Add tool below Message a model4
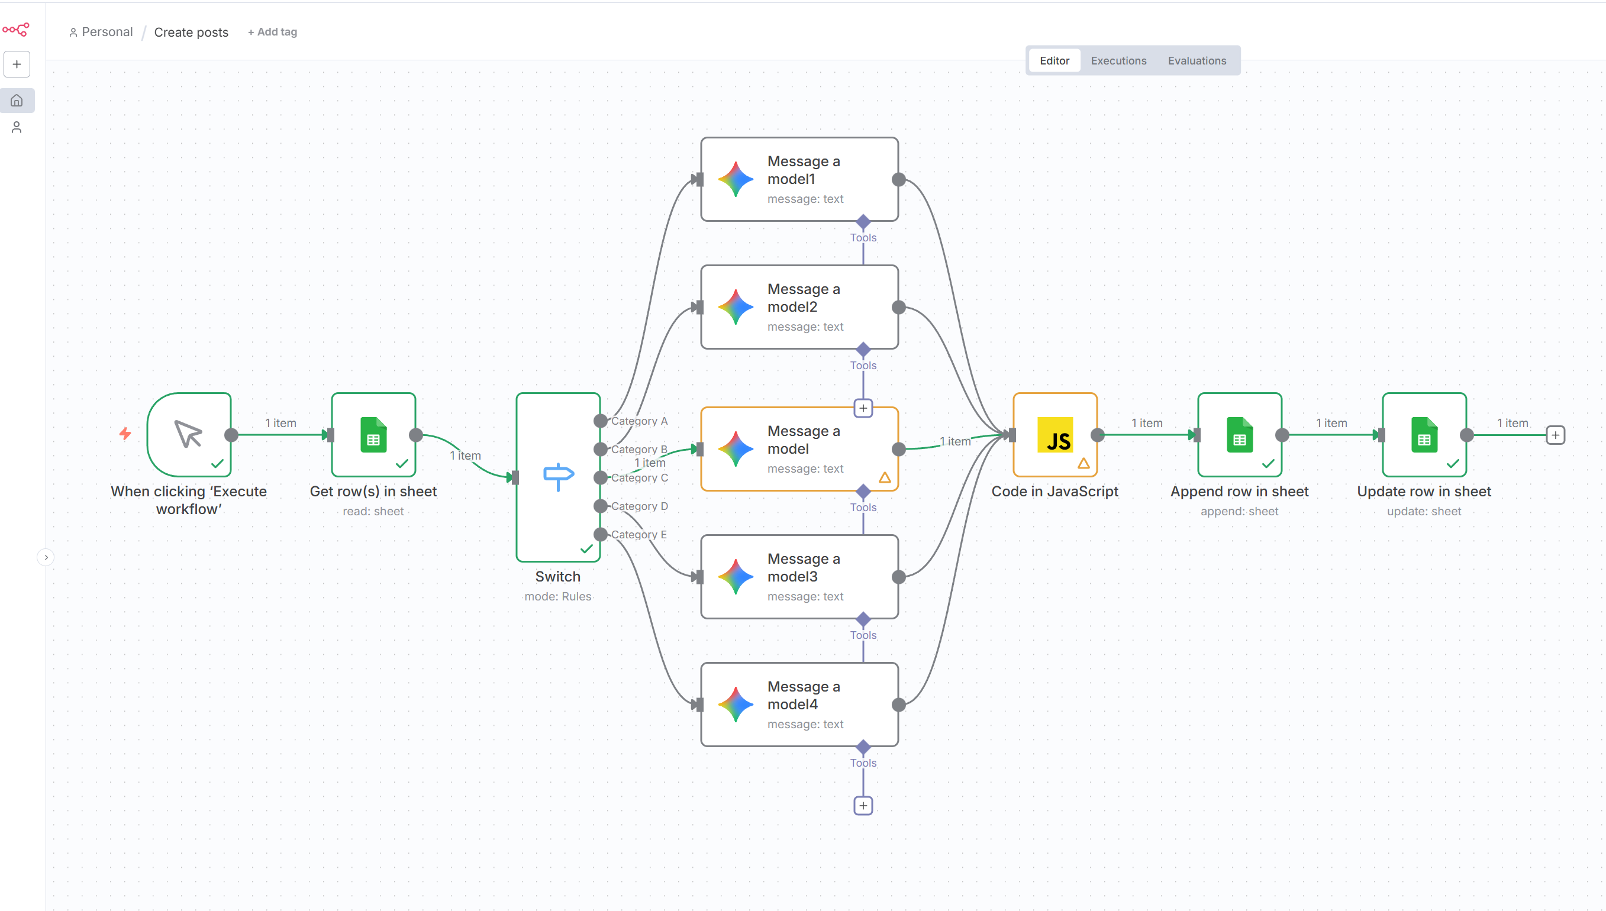This screenshot has height=911, width=1606. [x=863, y=805]
